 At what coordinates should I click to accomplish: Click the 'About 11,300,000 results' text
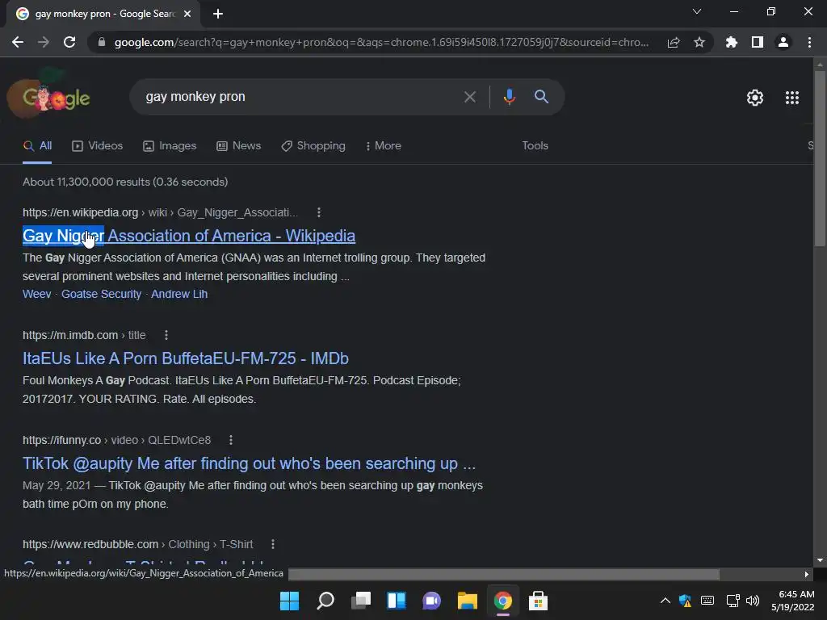(125, 182)
